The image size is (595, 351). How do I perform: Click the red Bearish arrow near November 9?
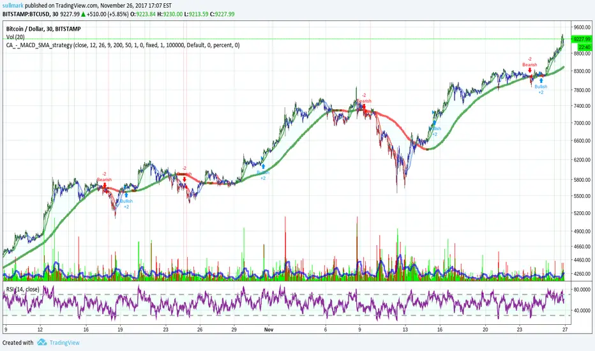click(x=365, y=107)
